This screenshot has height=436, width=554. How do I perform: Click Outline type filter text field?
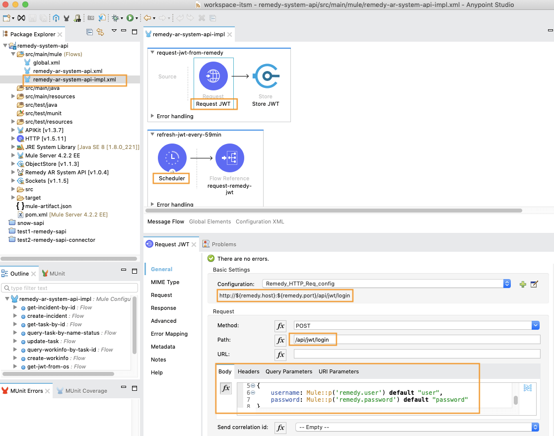69,288
